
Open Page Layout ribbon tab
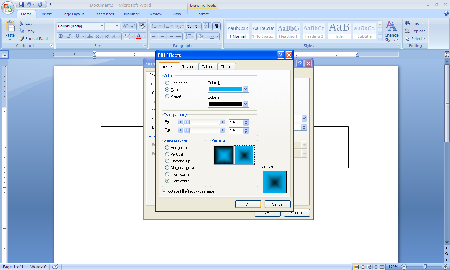73,14
